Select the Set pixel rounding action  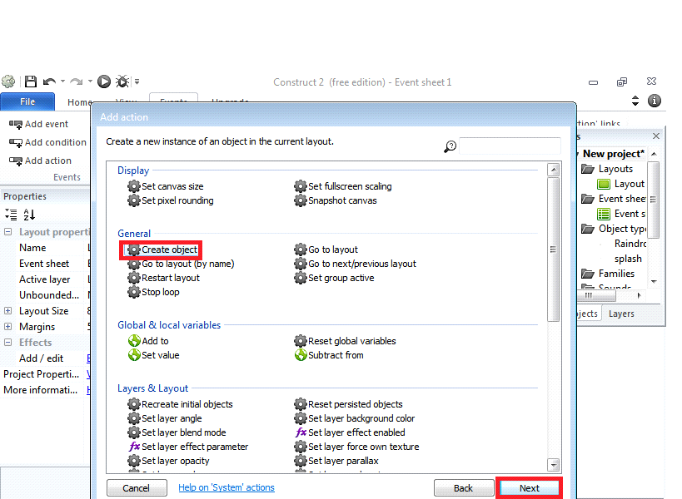pos(171,200)
